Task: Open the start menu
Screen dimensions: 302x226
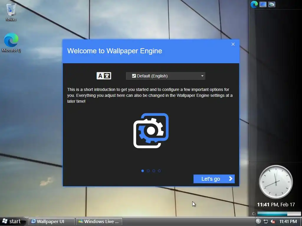Action: tap(13, 221)
